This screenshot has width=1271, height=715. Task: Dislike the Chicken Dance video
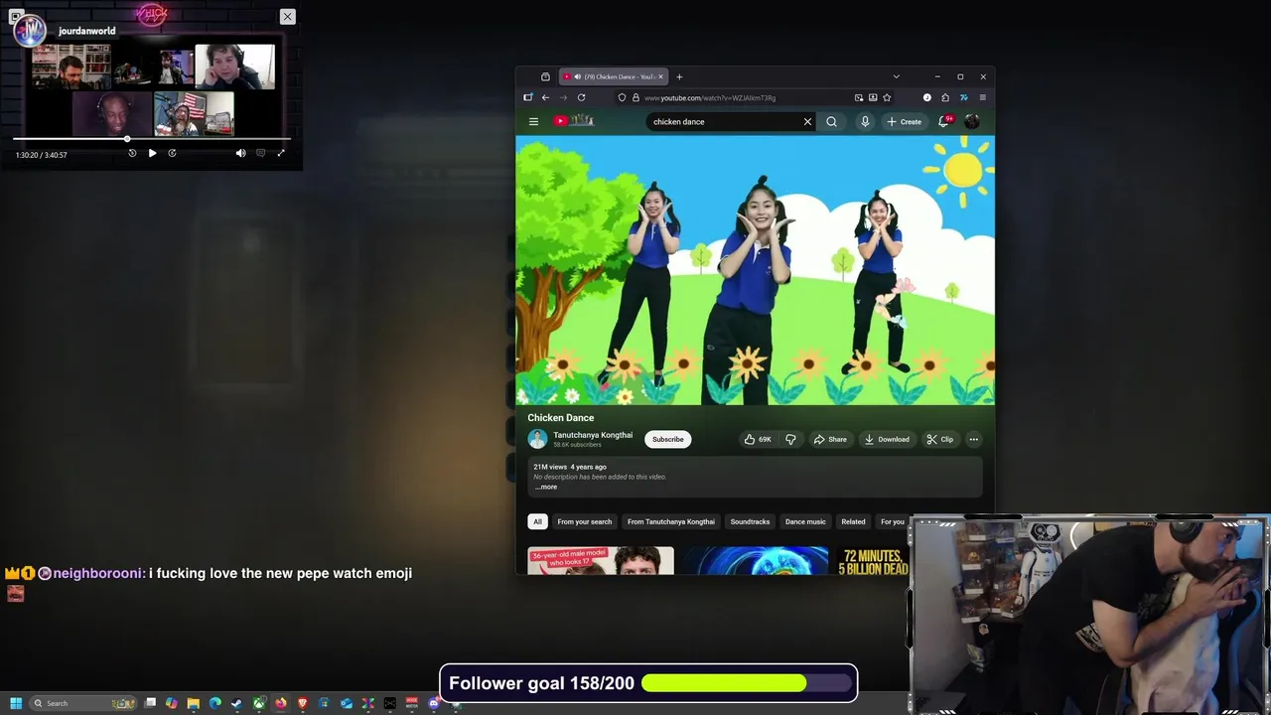[x=790, y=439]
